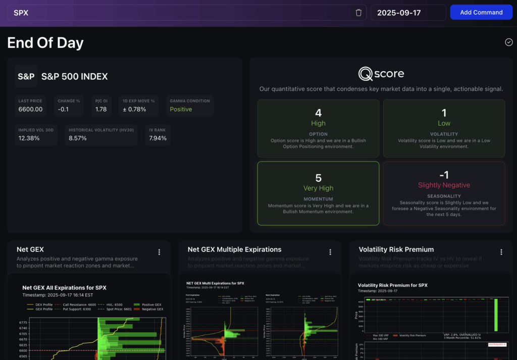Screen dimensions: 517x360
Task: Click the Change % -0.1 value
Action: point(63,109)
